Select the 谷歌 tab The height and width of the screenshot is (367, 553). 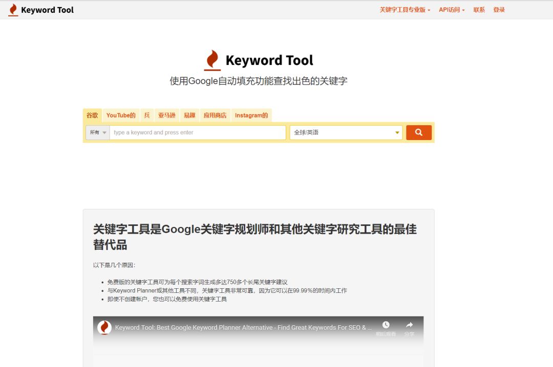tap(92, 116)
